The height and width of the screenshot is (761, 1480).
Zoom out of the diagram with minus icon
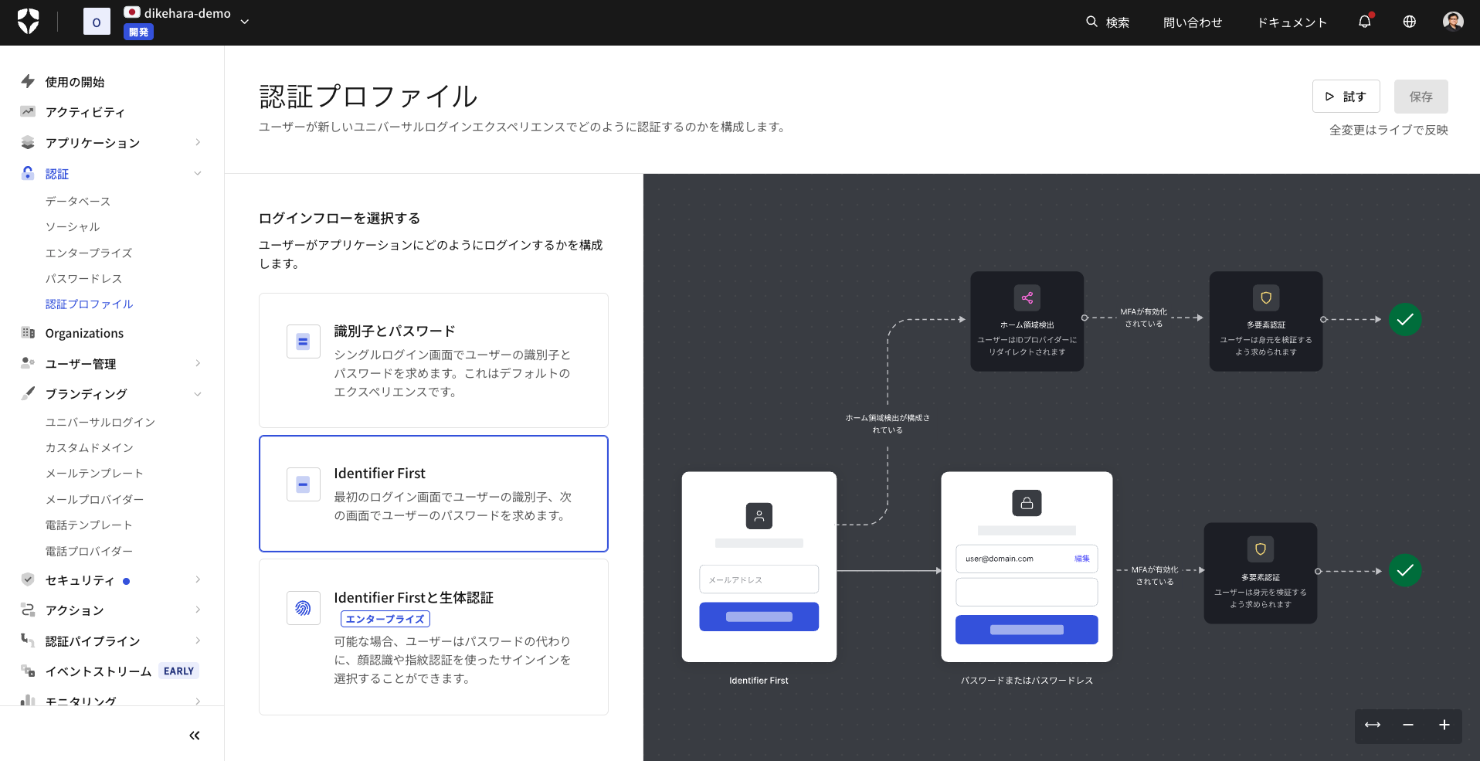point(1407,725)
